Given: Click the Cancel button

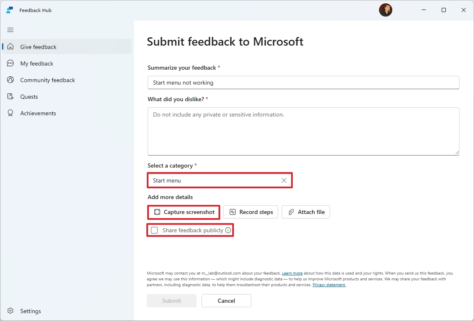Looking at the screenshot, I should pyautogui.click(x=226, y=300).
